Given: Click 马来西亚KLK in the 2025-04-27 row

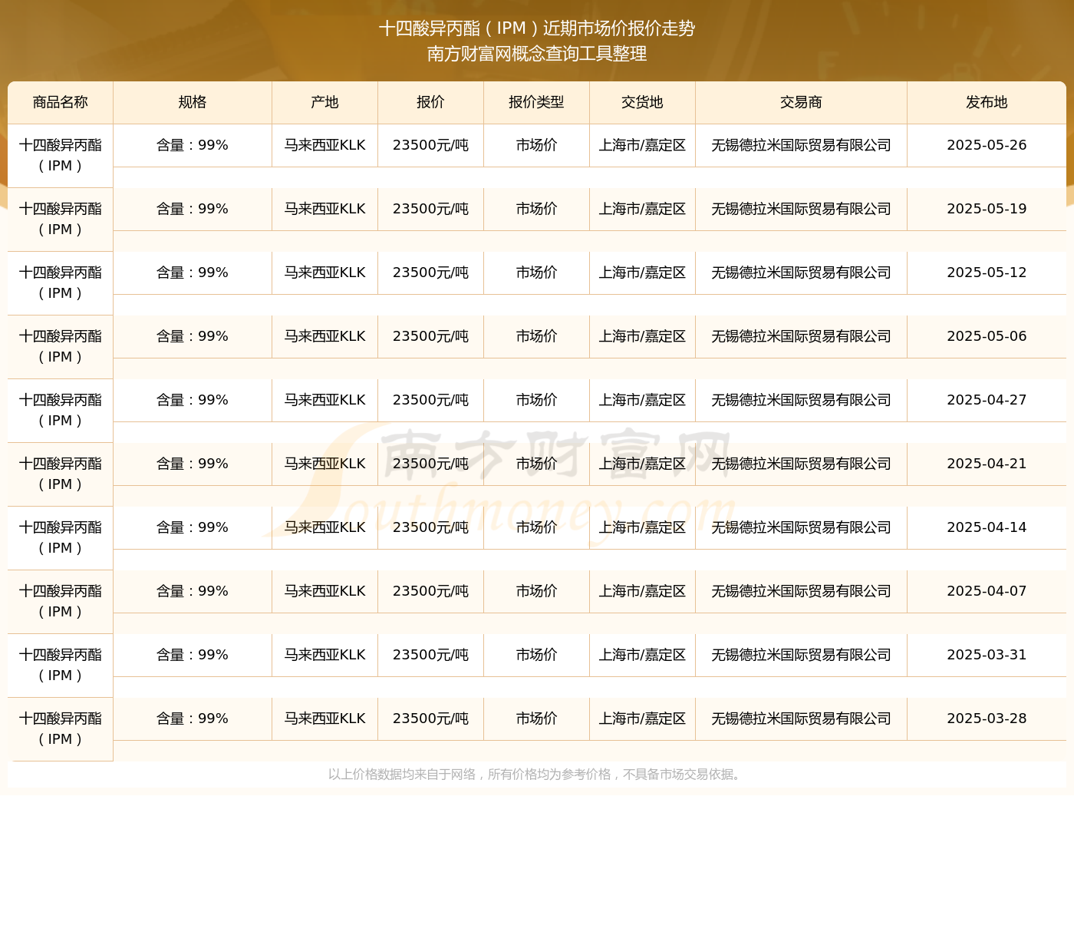Looking at the screenshot, I should (x=325, y=400).
